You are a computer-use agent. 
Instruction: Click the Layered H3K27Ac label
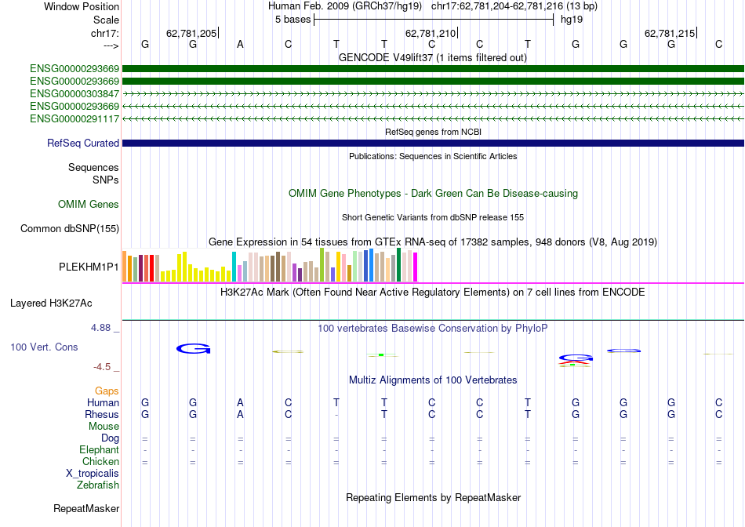[x=51, y=303]
